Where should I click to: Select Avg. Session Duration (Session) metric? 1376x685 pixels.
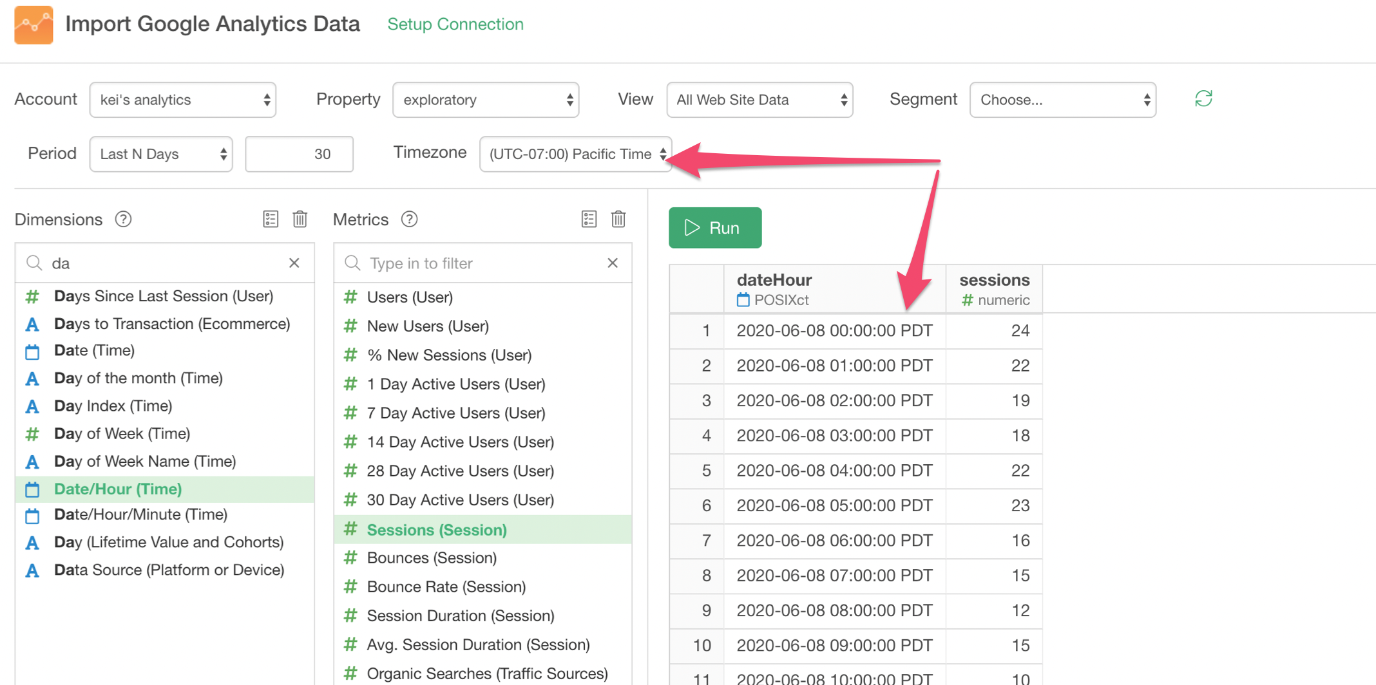coord(483,645)
